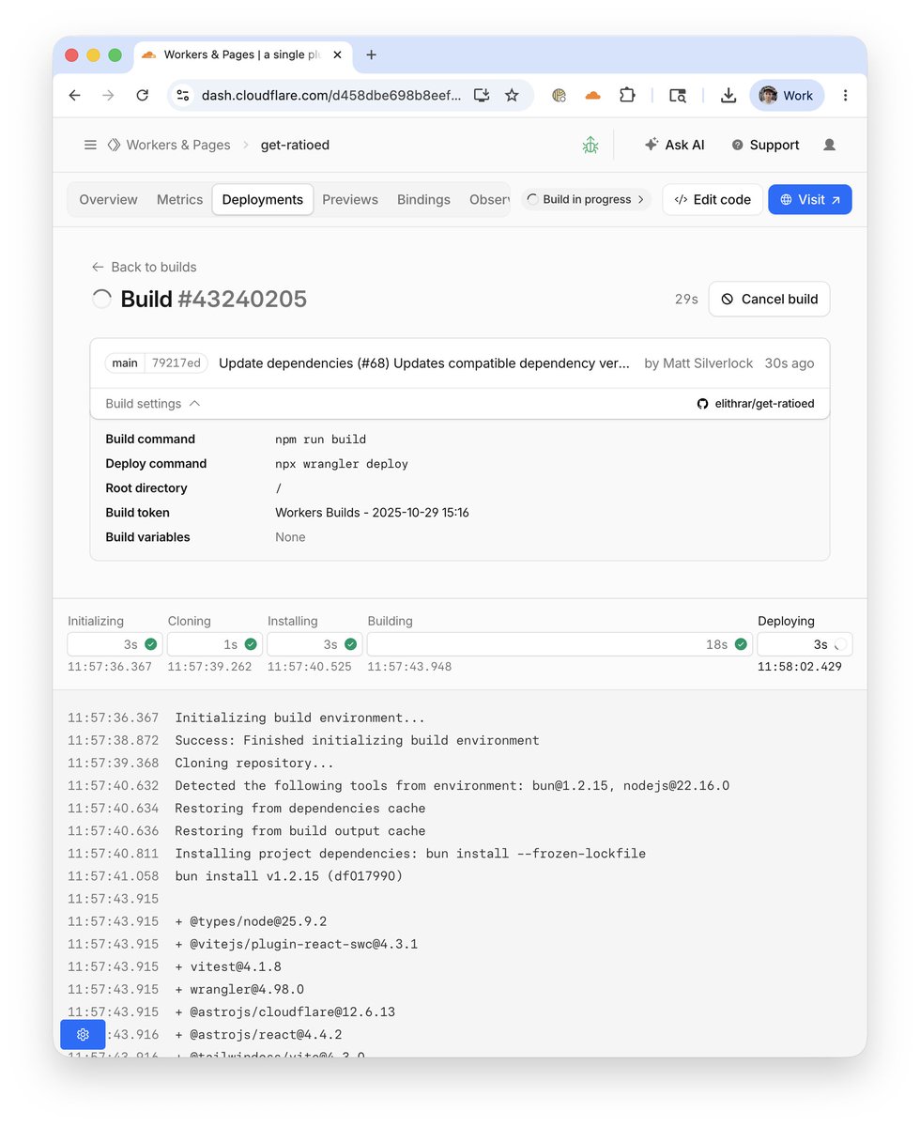Click the Cloudflare extension cloud icon
This screenshot has width=920, height=1127.
tap(592, 95)
